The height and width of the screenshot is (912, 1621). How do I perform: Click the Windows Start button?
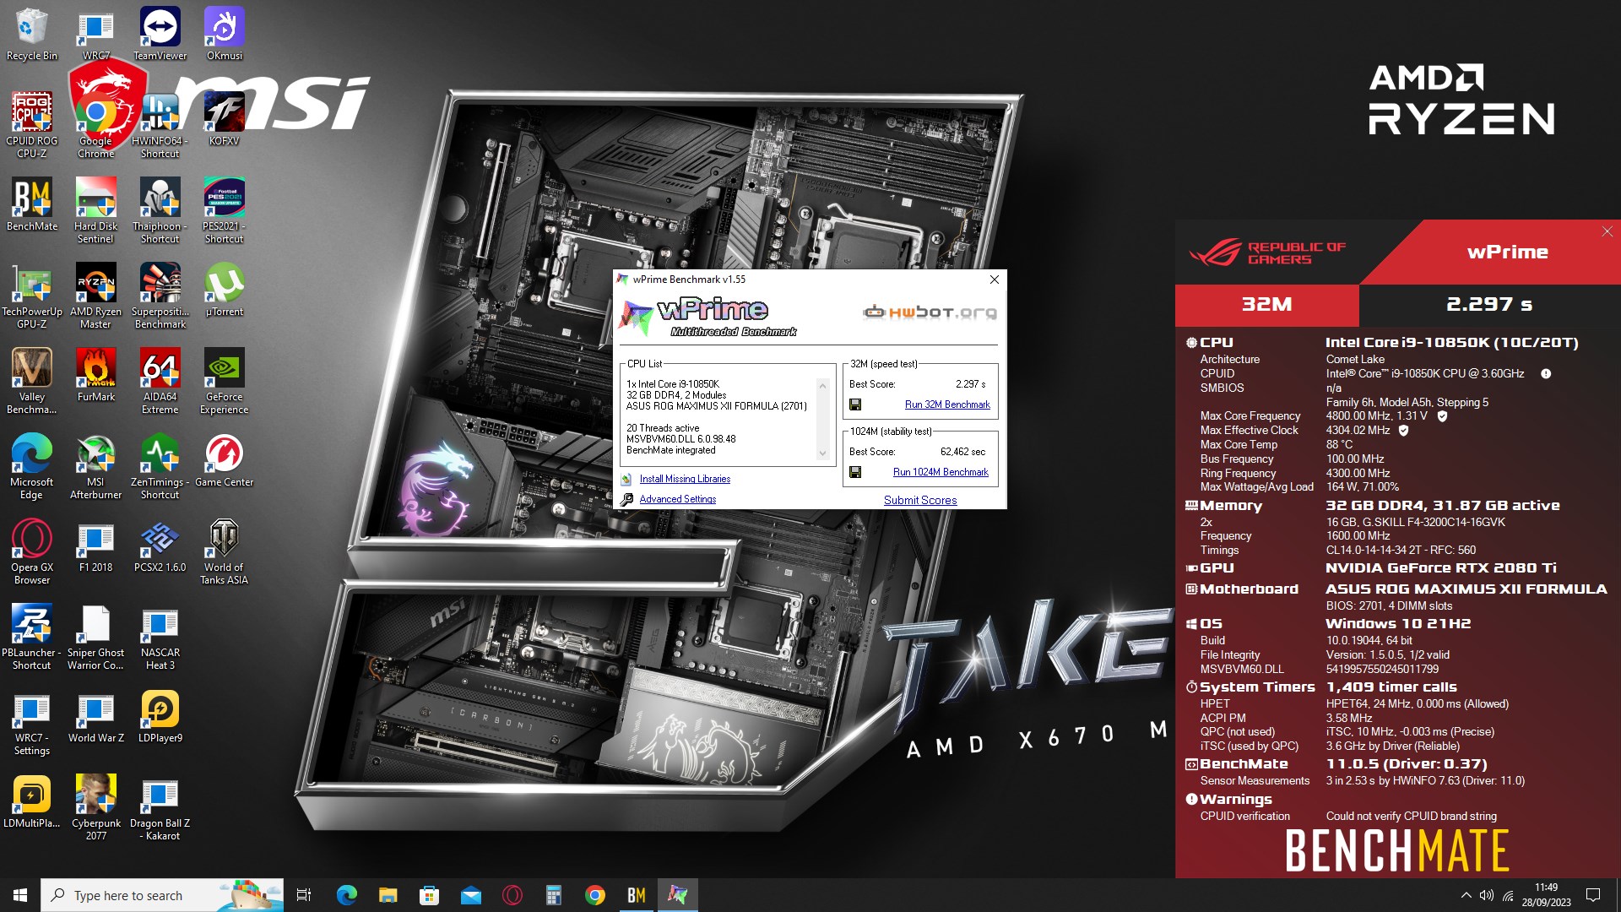(20, 895)
